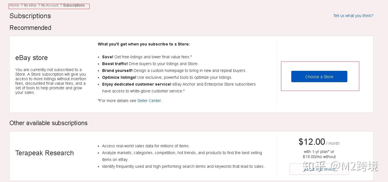Click chevron arrow before My Account

(x=39, y=5)
